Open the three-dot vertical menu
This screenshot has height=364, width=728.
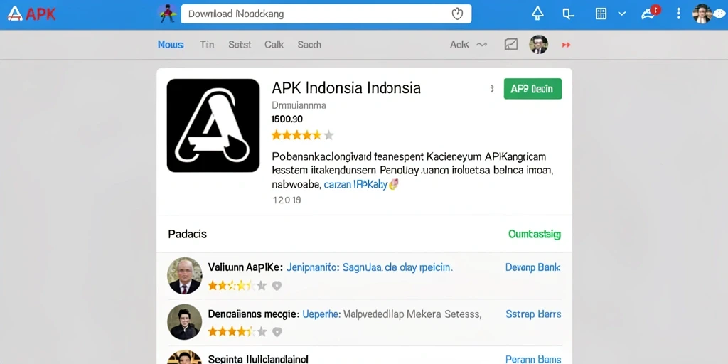678,14
